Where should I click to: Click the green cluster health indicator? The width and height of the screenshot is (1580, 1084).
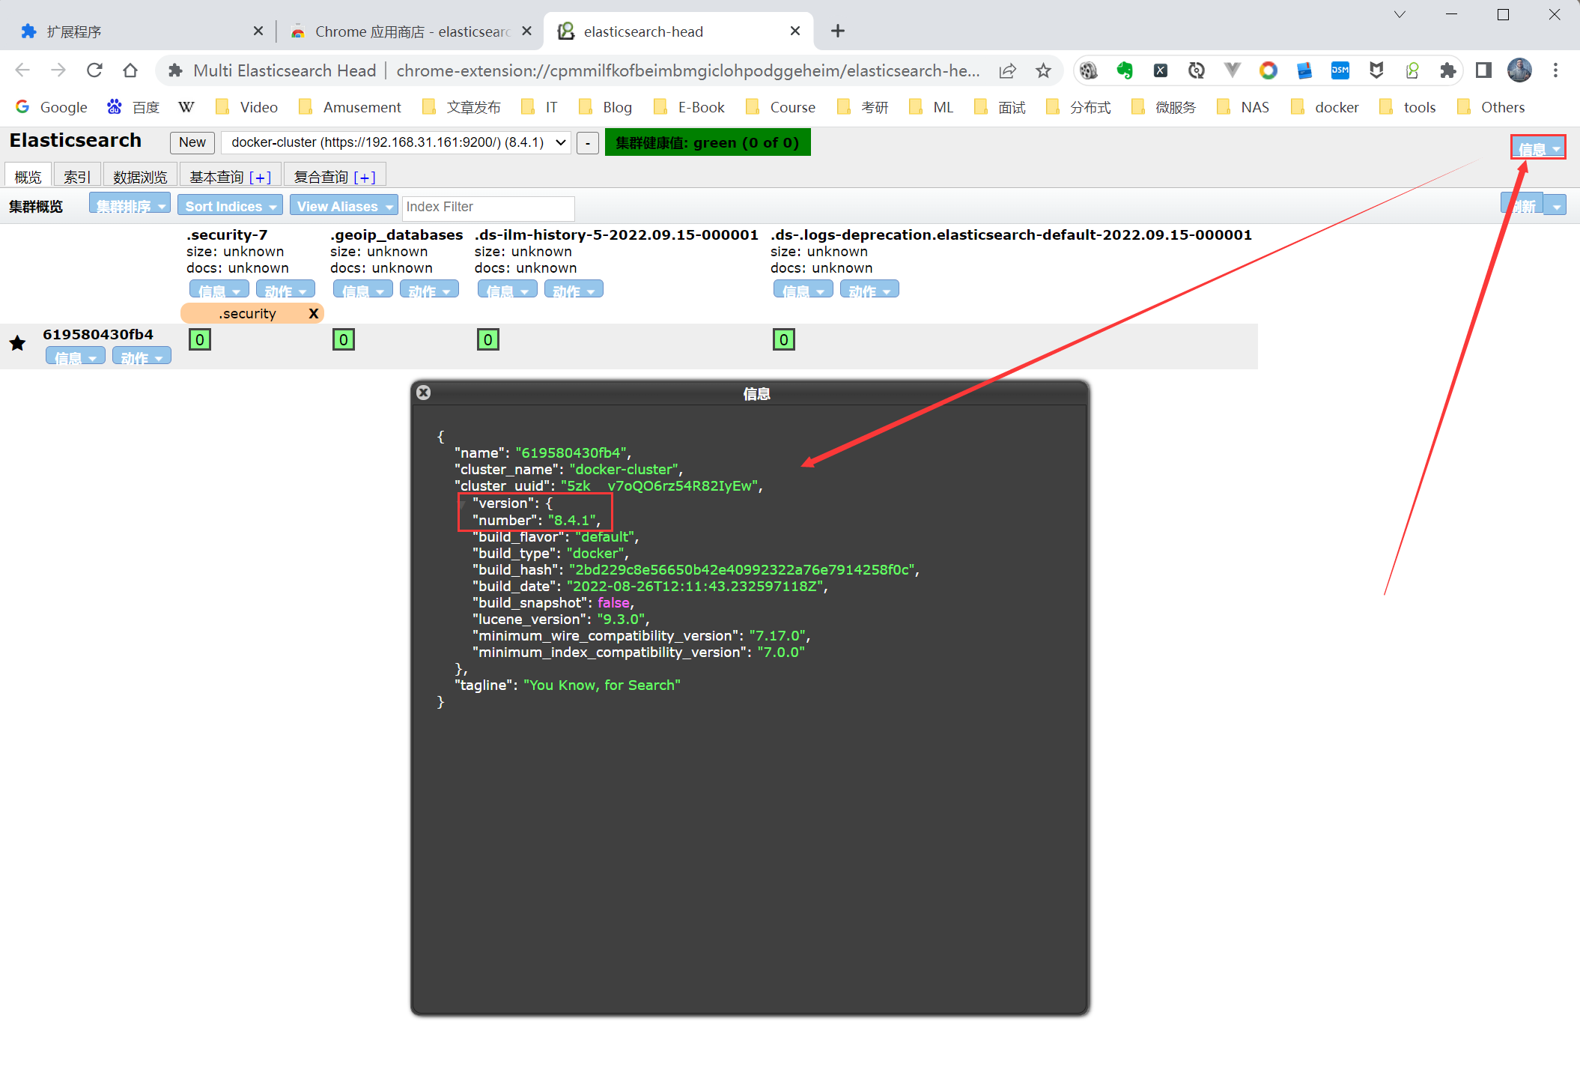[x=707, y=142]
